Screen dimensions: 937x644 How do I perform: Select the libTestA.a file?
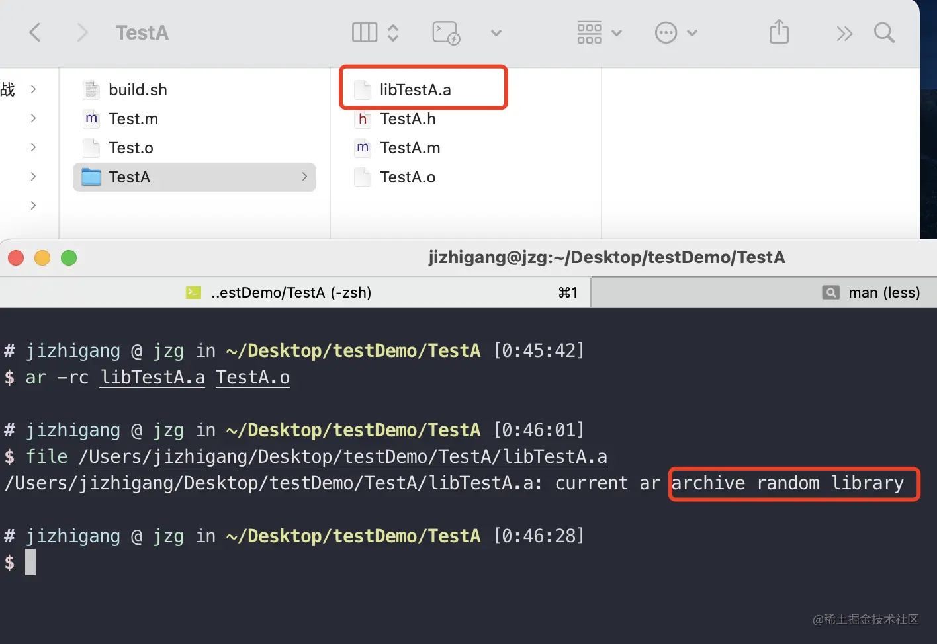click(415, 89)
